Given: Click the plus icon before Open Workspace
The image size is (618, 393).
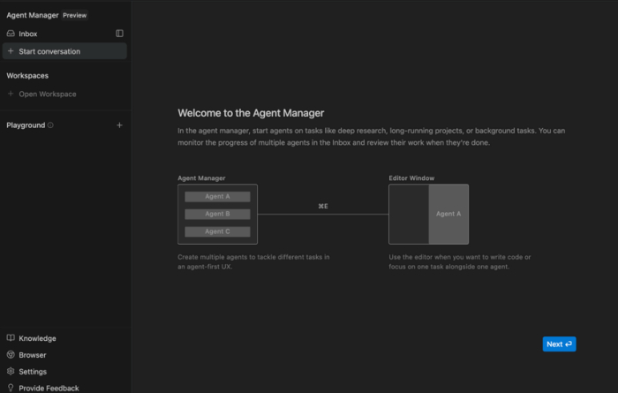Looking at the screenshot, I should [11, 94].
